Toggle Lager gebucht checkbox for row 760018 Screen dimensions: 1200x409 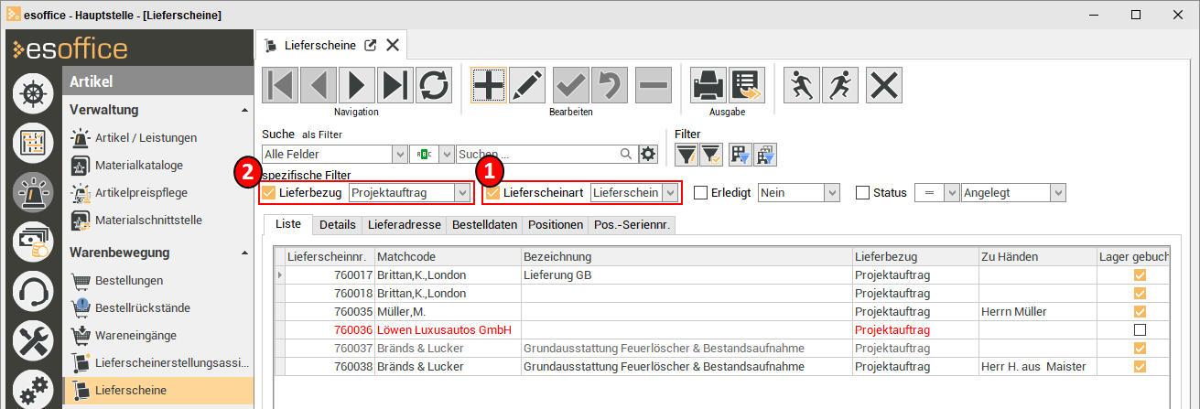pos(1140,293)
